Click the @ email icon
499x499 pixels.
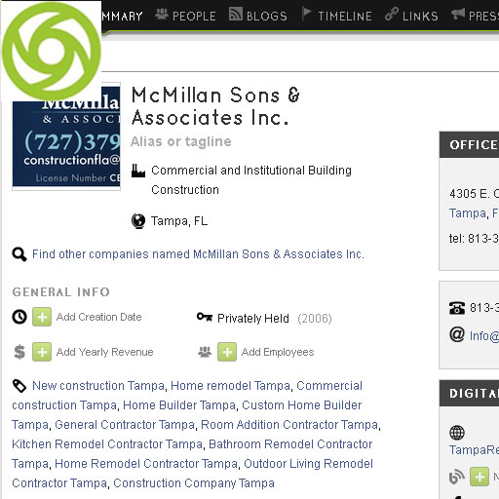457,334
